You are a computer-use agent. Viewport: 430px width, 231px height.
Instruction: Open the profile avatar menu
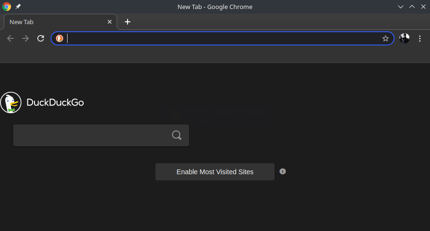404,38
